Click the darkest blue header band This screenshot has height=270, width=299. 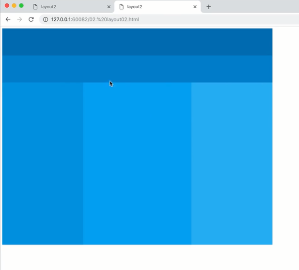coord(137,42)
